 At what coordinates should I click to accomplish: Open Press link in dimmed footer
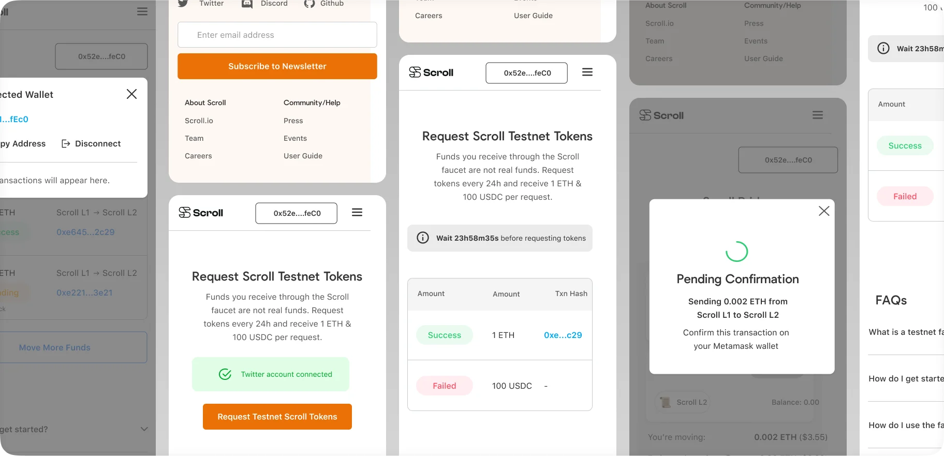click(x=754, y=23)
